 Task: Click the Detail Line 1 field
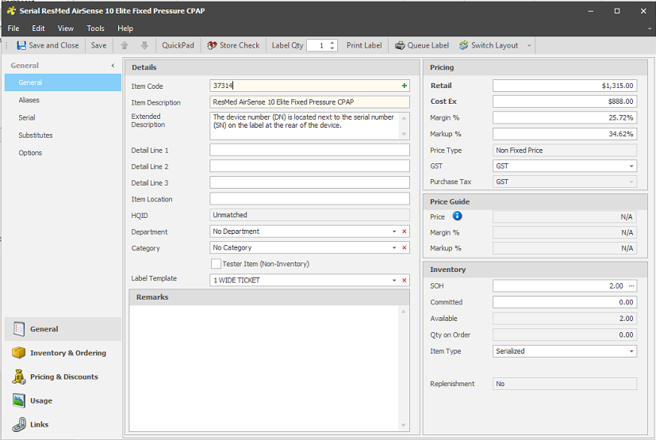(309, 150)
